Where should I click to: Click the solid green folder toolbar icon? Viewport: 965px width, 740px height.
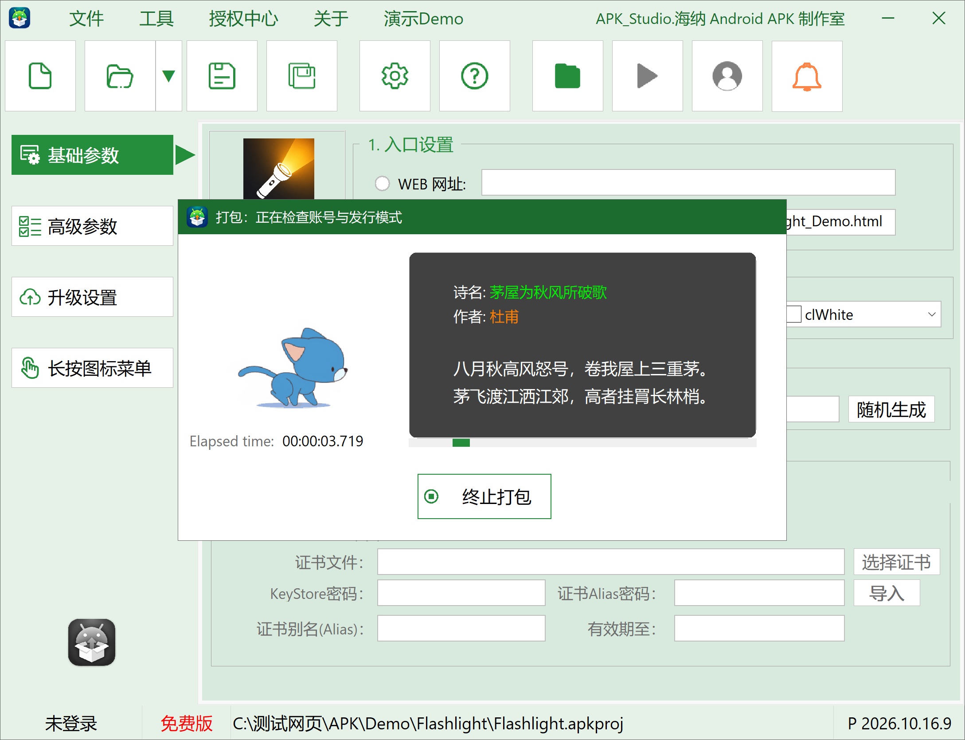[x=568, y=76]
